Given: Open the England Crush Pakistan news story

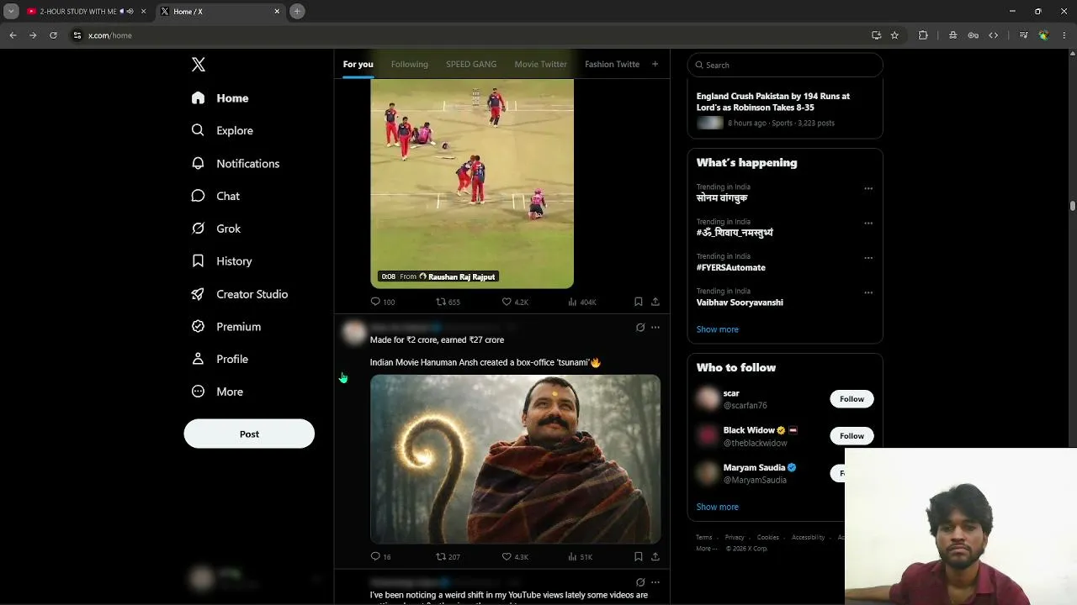Looking at the screenshot, I should [785, 109].
